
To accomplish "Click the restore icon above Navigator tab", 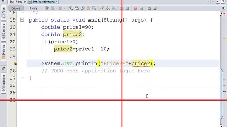I will pyautogui.click(x=4, y=68).
